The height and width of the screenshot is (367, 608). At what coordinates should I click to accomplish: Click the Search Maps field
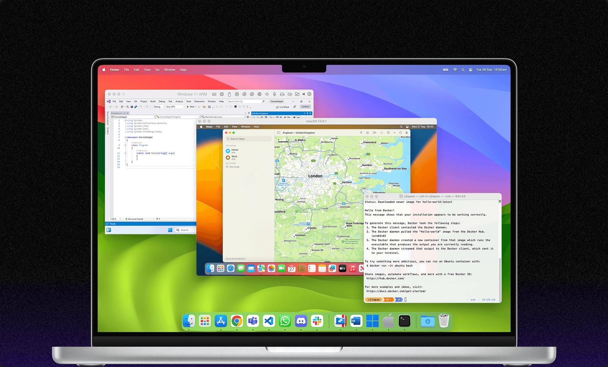pyautogui.click(x=248, y=139)
